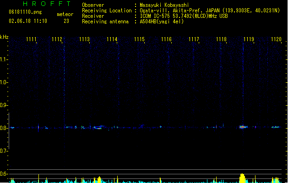Click the yellow intensity peak after 1113
The width and height of the screenshot is (288, 183).
(99, 179)
